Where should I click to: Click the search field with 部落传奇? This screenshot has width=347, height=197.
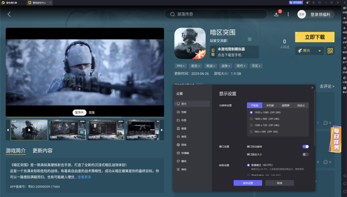pos(216,14)
